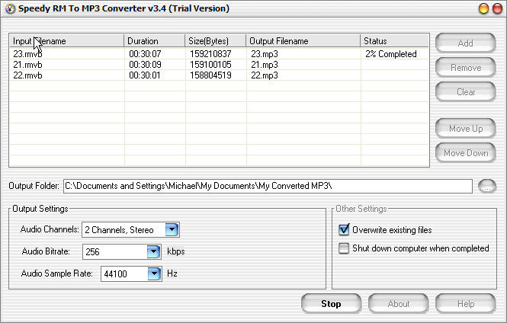Image resolution: width=507 pixels, height=323 pixels.
Task: Click duration 00:30:07
Action: 145,54
